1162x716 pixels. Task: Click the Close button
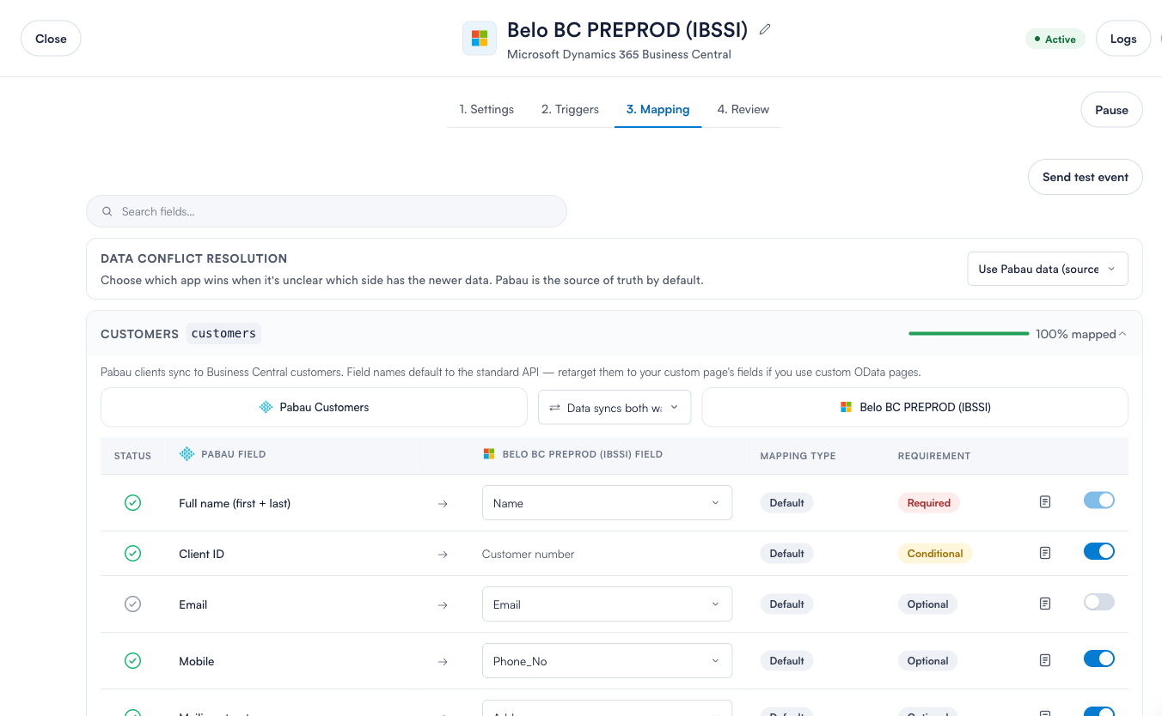pos(51,39)
